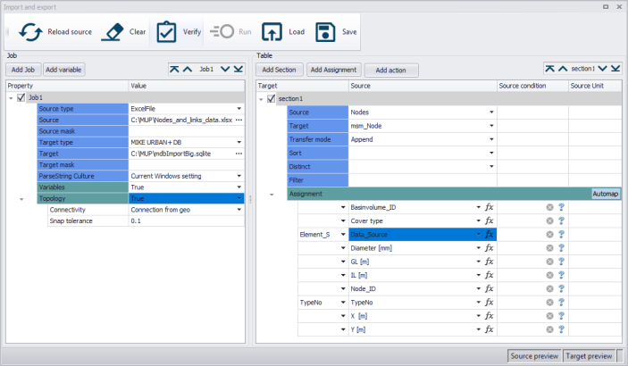Click the Save disk icon
The width and height of the screenshot is (628, 366).
point(325,32)
